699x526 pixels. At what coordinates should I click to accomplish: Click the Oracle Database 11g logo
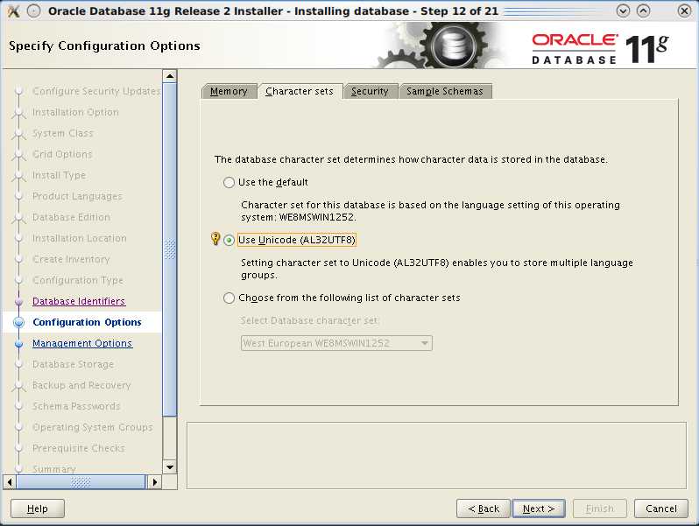[600, 48]
